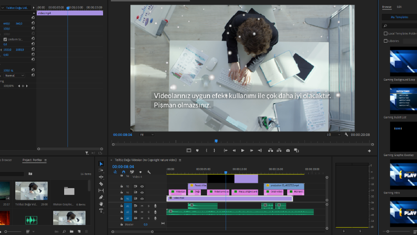Click the Program Monitor timecode 00:00:08:04
The width and height of the screenshot is (417, 235).
pyautogui.click(x=123, y=135)
